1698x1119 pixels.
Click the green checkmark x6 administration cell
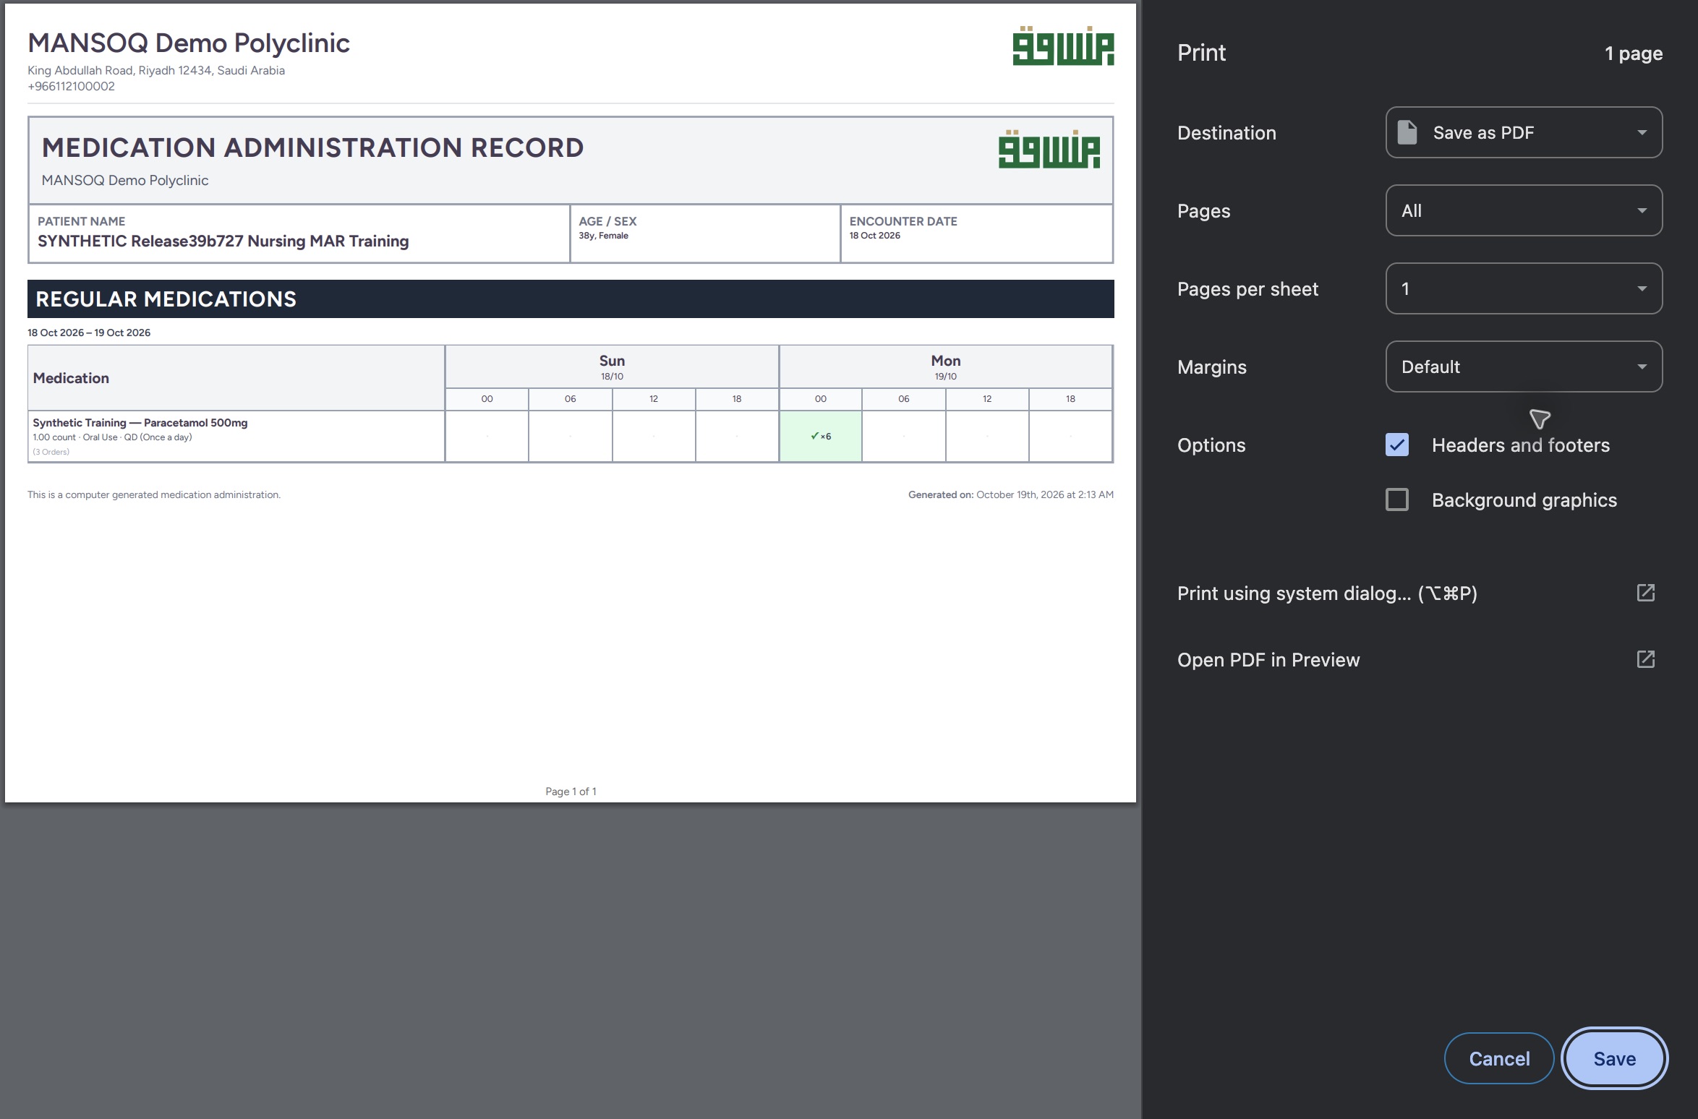click(x=820, y=436)
